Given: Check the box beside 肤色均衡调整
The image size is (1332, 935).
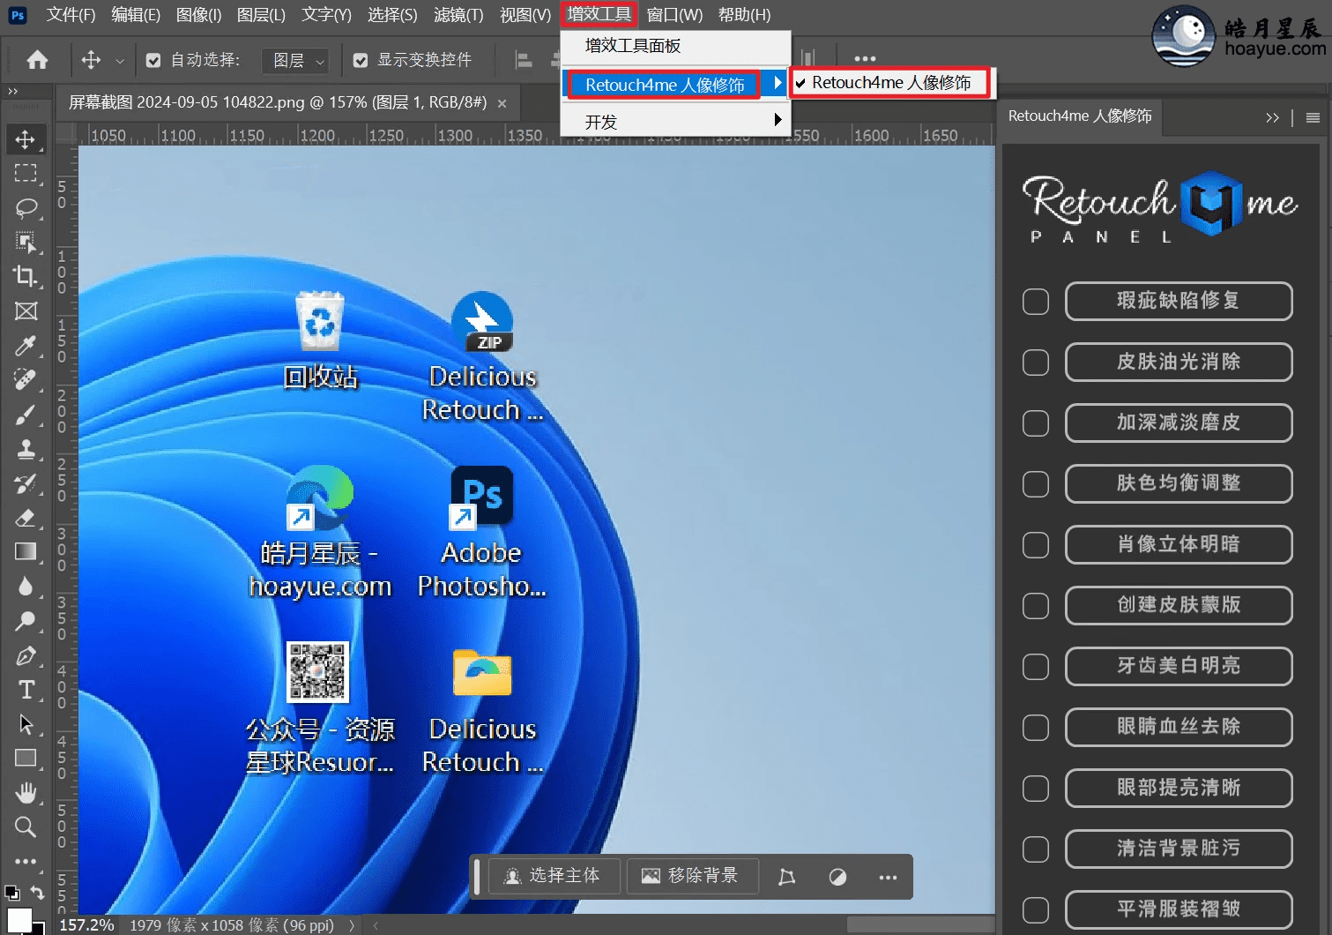Looking at the screenshot, I should coord(1036,484).
